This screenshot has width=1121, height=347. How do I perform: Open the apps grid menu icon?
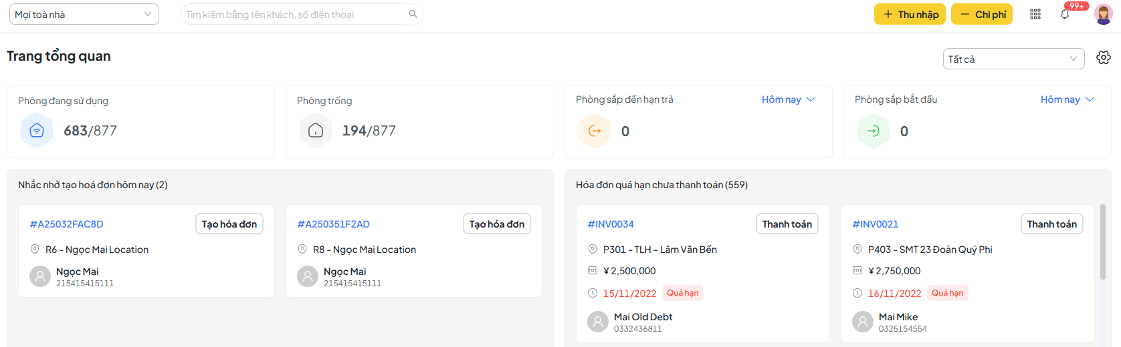coord(1035,14)
